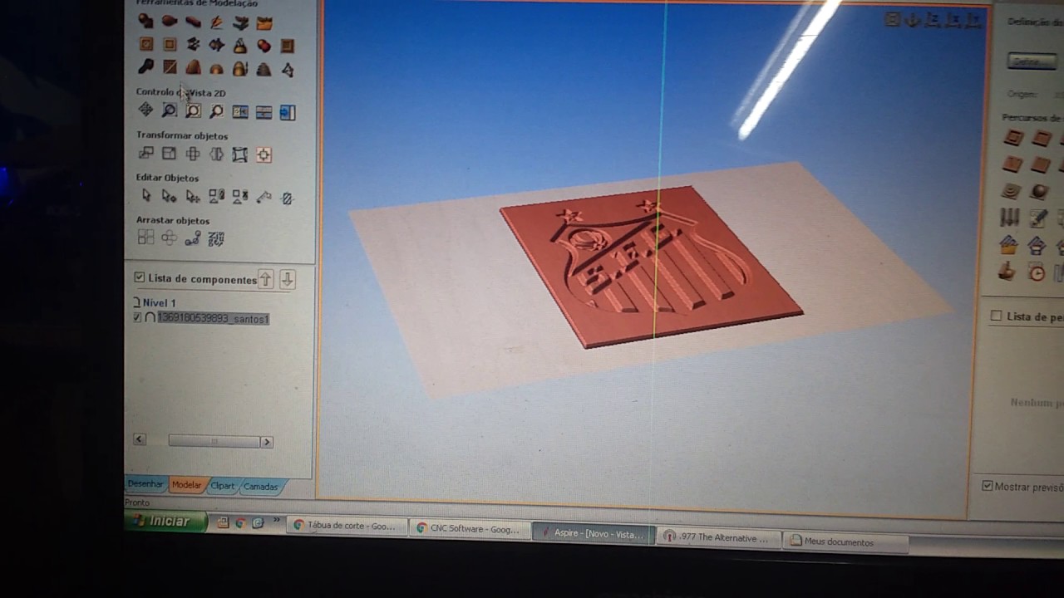1064x598 pixels.
Task: Switch to the Modelar tab
Action: pyautogui.click(x=186, y=485)
